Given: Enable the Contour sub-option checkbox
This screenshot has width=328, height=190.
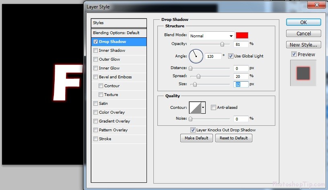Looking at the screenshot, I should pos(101,86).
